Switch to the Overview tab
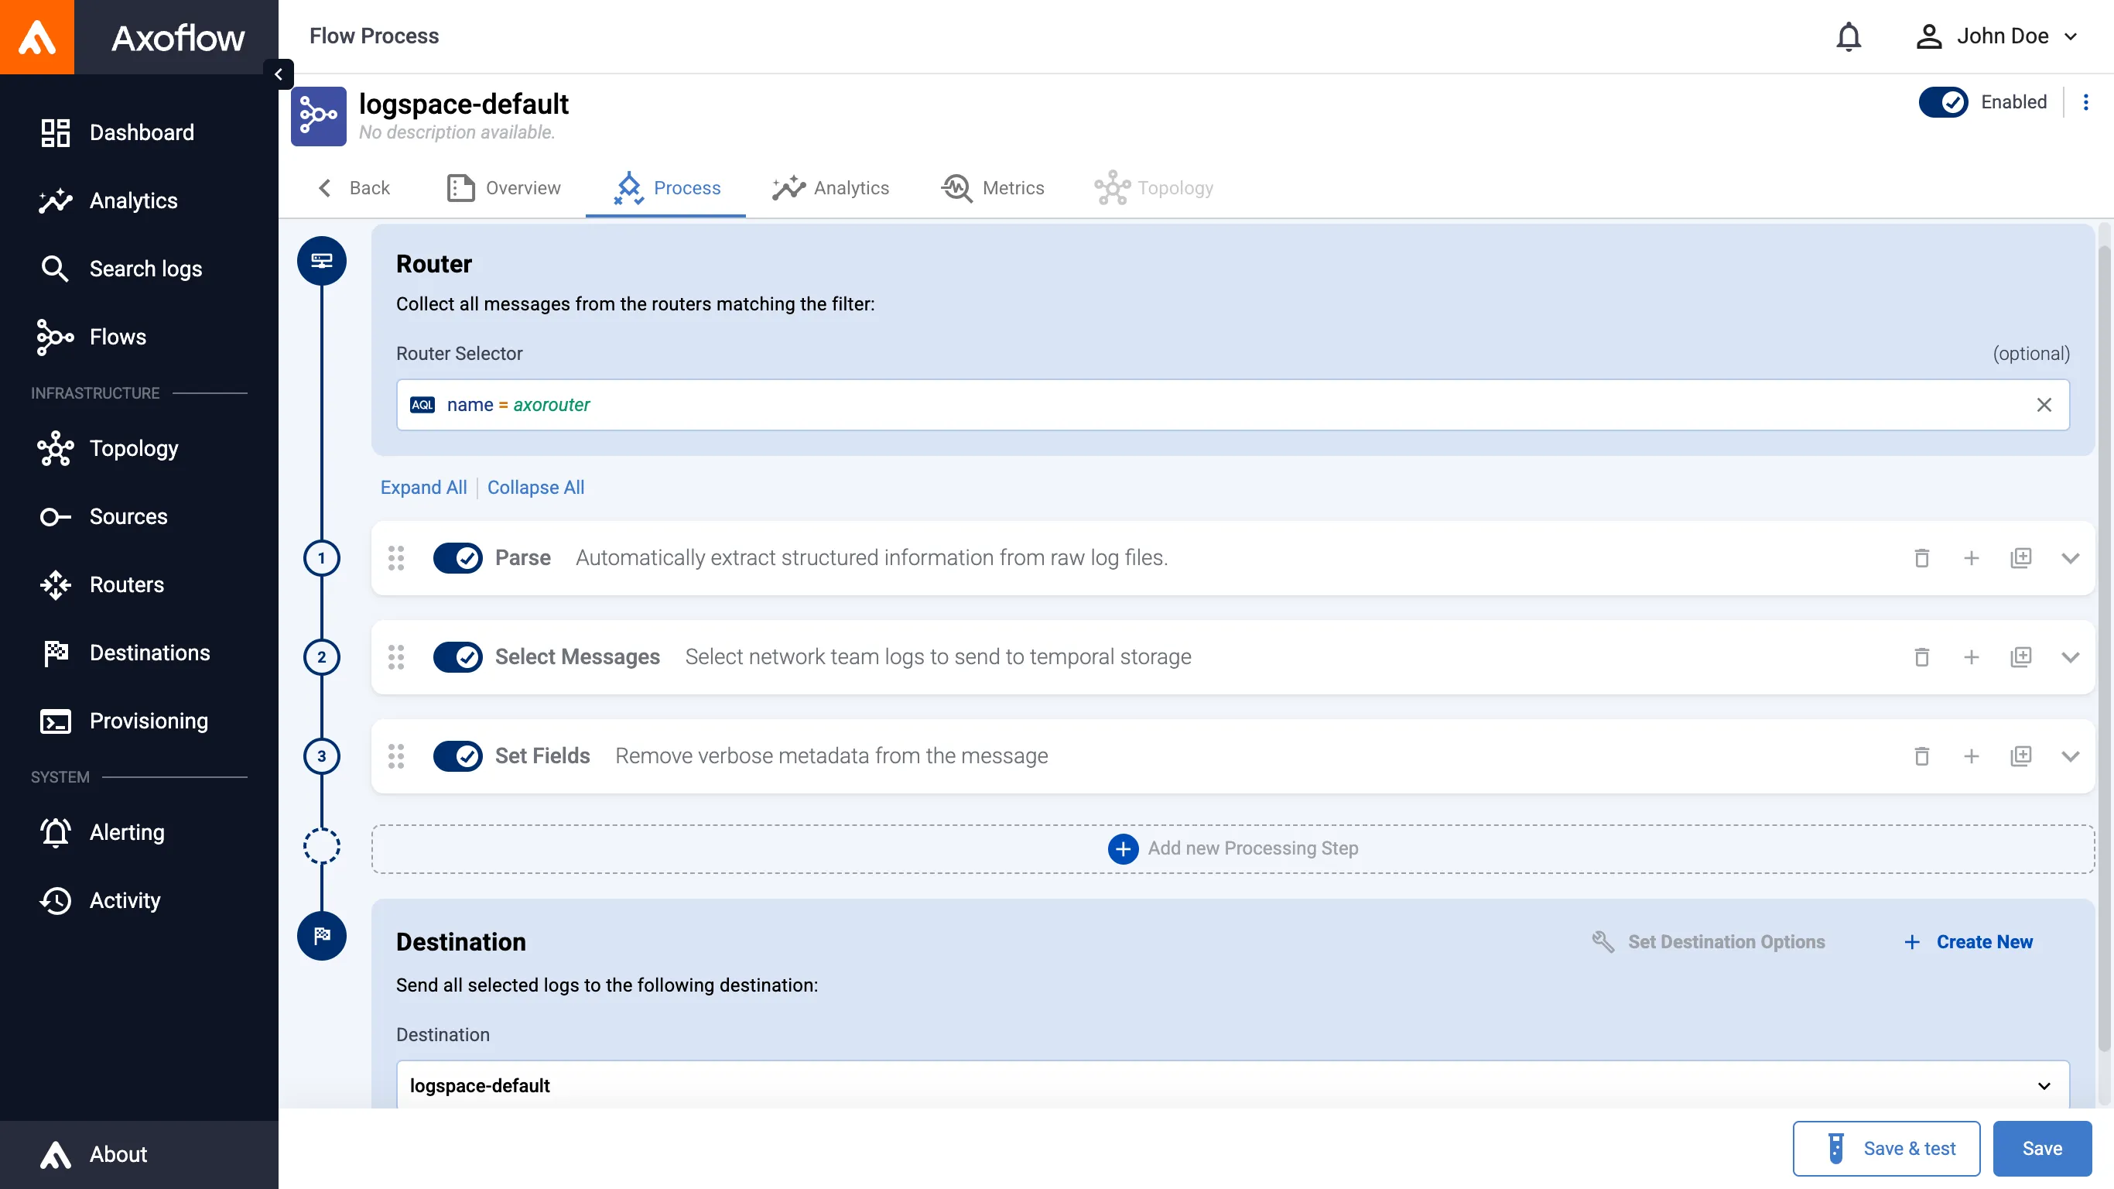This screenshot has width=2114, height=1189. (504, 188)
